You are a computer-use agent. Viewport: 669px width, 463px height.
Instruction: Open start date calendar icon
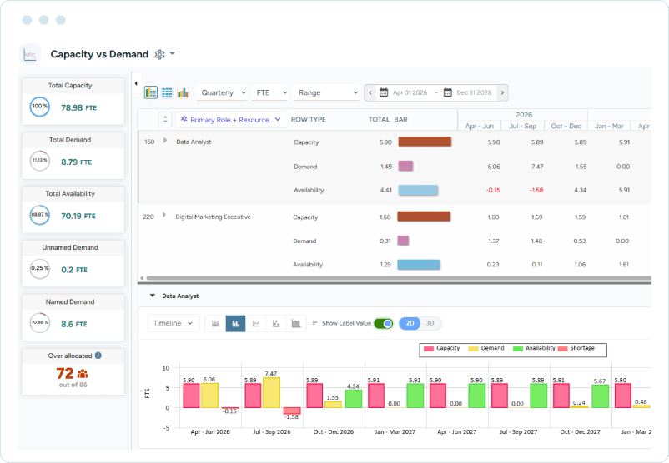tap(384, 92)
